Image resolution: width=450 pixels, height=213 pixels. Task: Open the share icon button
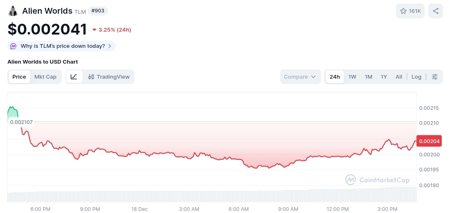tap(436, 11)
